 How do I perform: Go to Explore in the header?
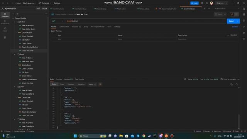click(x=57, y=3)
